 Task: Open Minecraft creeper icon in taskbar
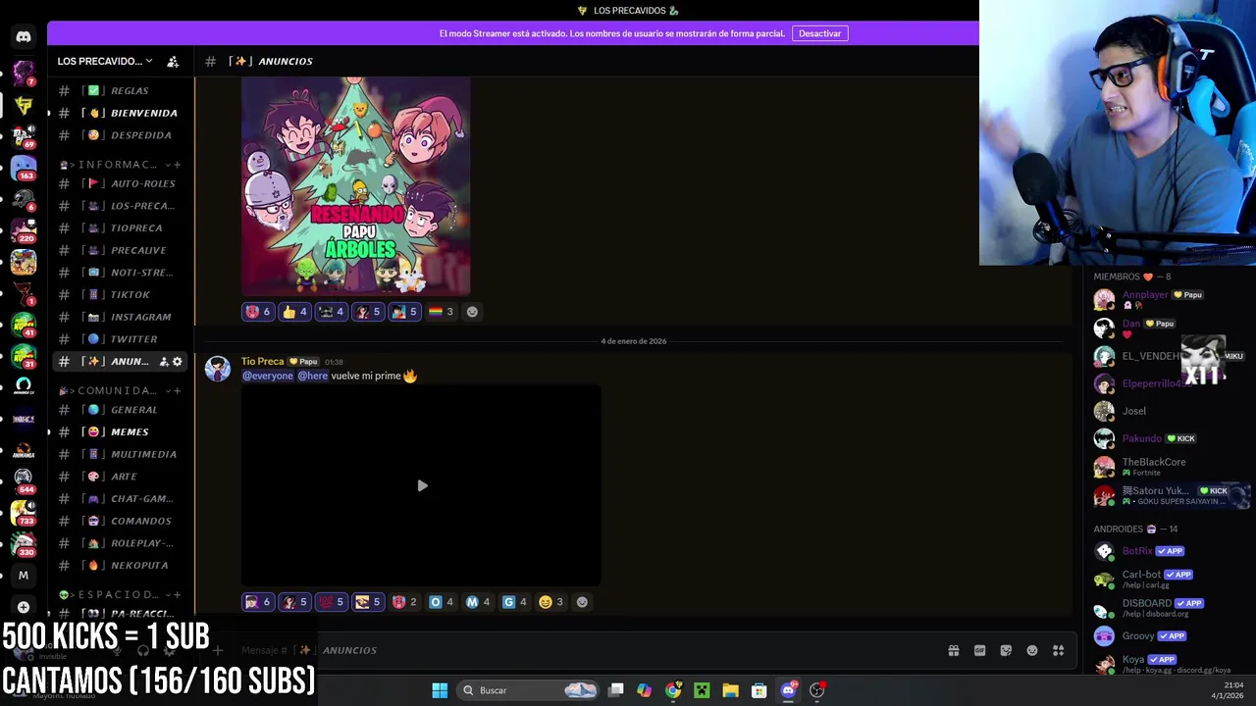[x=702, y=690]
